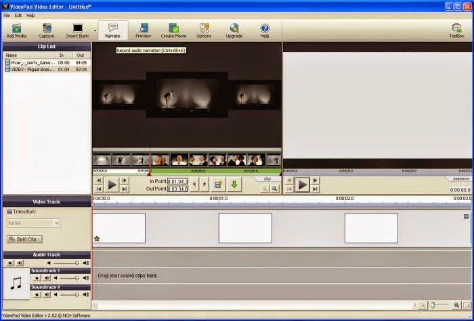Click the Out Point time field
Viewport: 474px width, 321px height.
point(177,189)
